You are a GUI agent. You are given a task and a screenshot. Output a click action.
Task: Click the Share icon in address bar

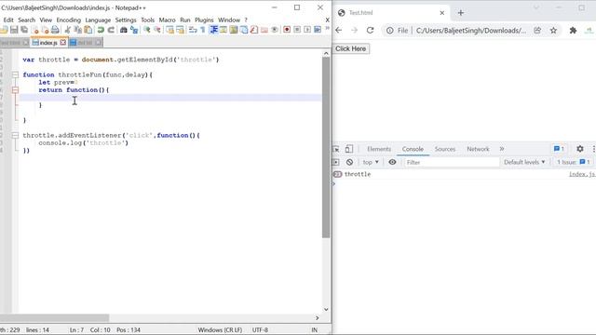[x=537, y=31]
